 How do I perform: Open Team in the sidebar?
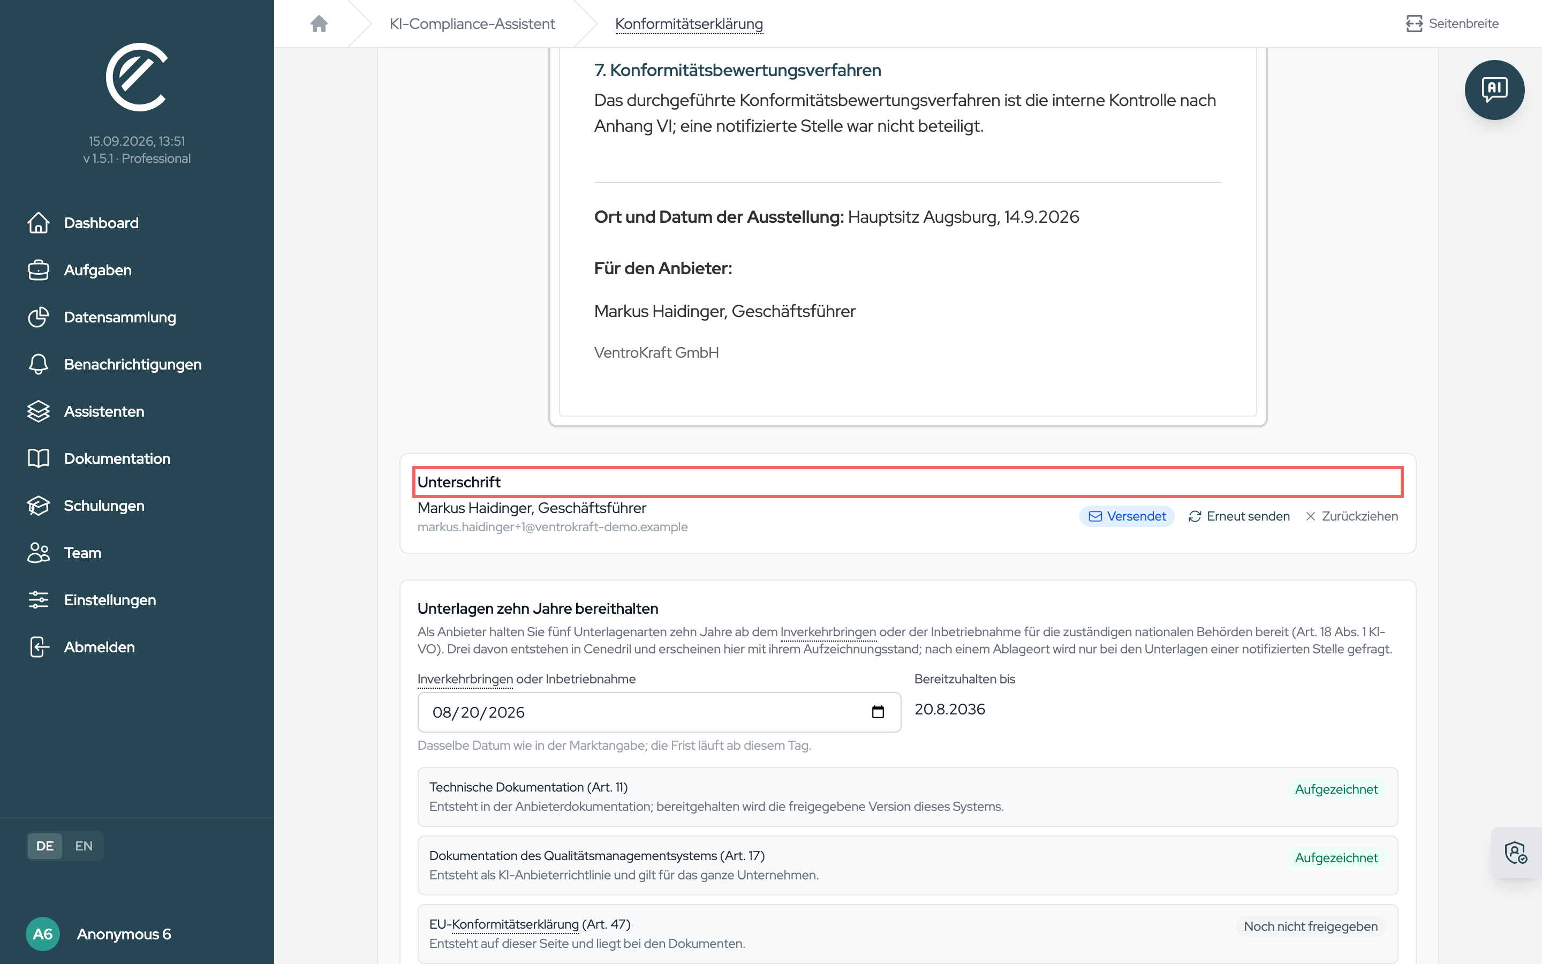click(83, 553)
